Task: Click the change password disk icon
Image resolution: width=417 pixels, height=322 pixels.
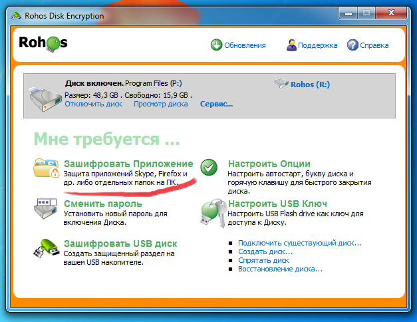Action: tap(45, 209)
